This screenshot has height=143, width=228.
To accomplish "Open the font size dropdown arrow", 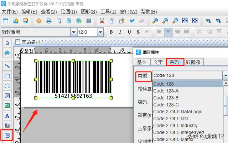I will point(100,32).
